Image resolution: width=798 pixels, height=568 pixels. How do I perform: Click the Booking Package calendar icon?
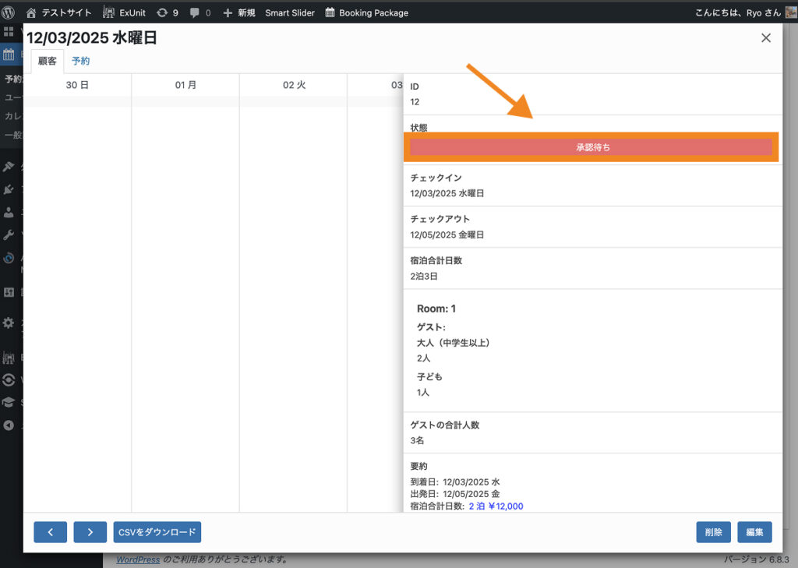(x=330, y=12)
